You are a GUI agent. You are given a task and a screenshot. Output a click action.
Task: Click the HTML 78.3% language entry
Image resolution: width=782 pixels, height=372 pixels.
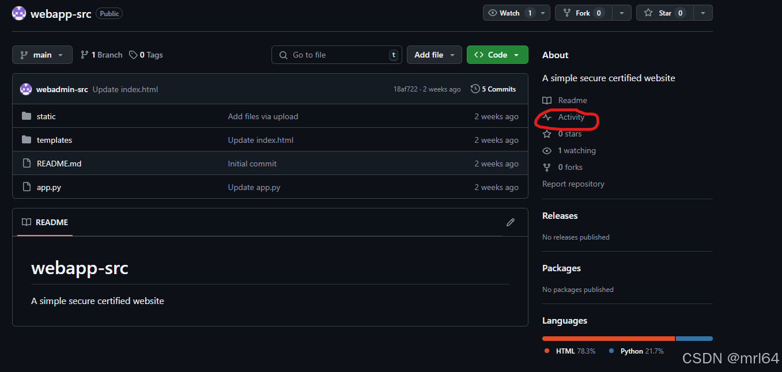pos(570,351)
